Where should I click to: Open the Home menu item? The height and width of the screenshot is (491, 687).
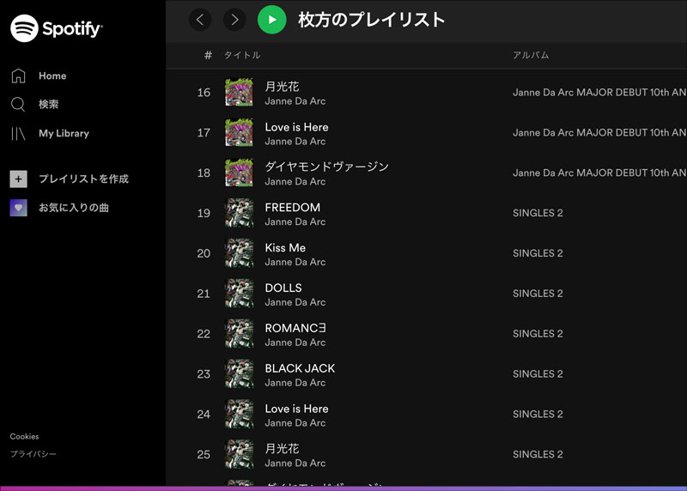point(52,76)
